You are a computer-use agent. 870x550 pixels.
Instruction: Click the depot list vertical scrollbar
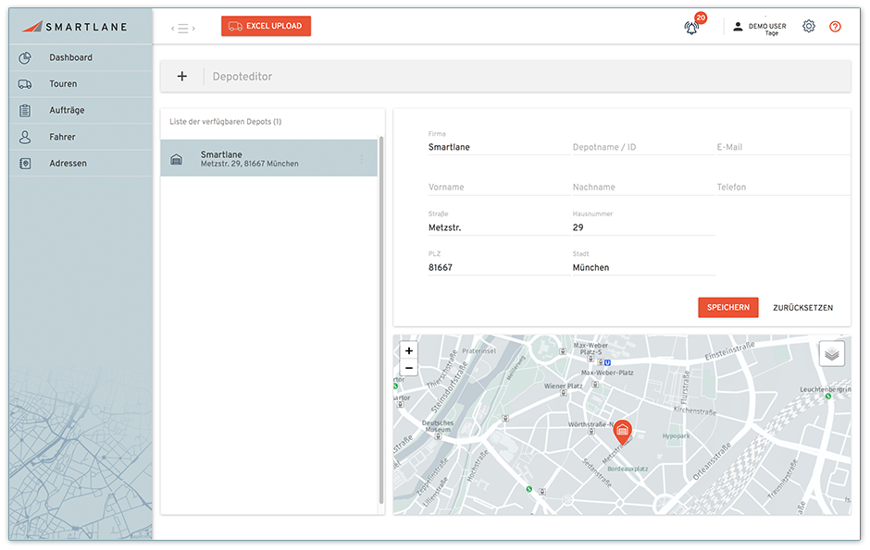381,320
